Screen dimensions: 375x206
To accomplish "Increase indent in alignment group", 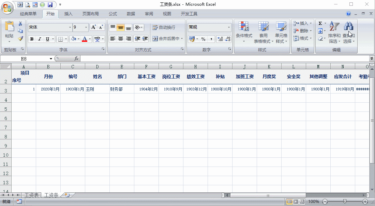I will pyautogui.click(x=145, y=39).
